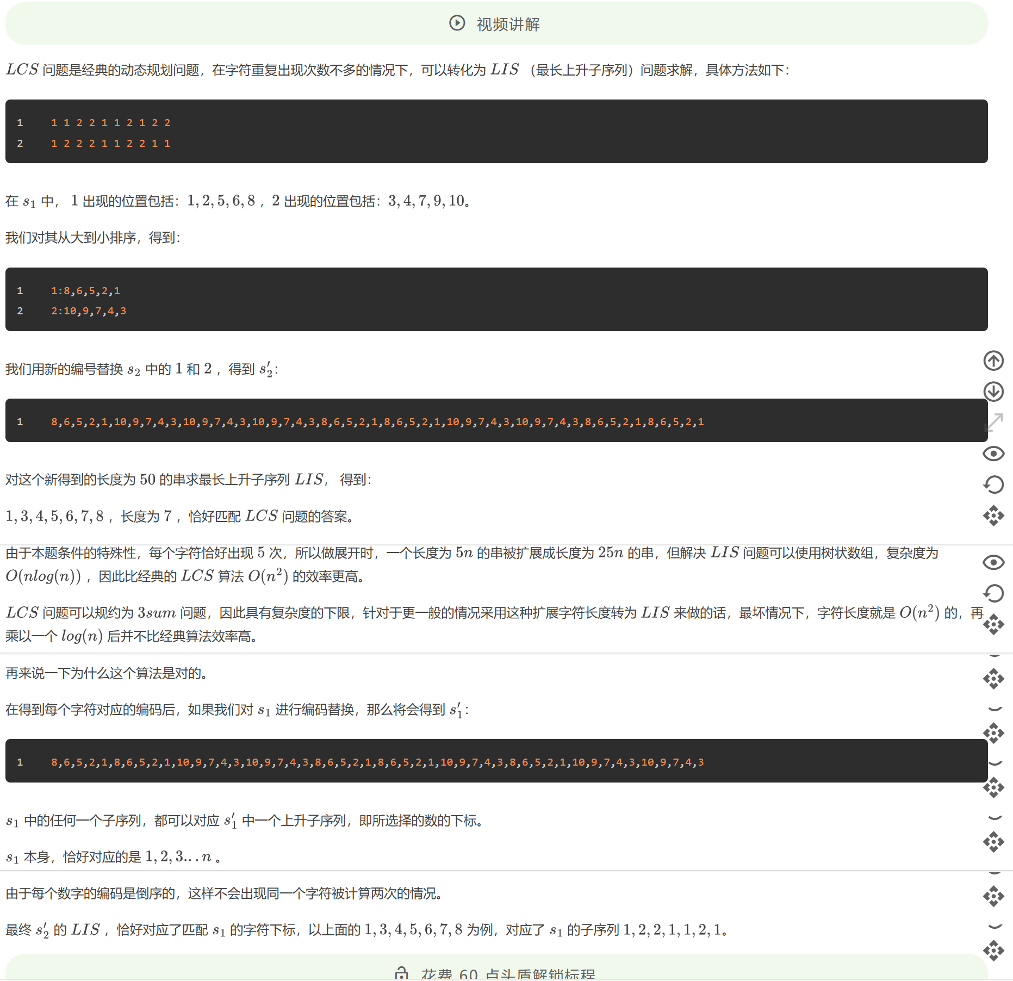The height and width of the screenshot is (981, 1013).
Task: Click code line "2:10,9,7,4,3"
Action: (x=89, y=311)
